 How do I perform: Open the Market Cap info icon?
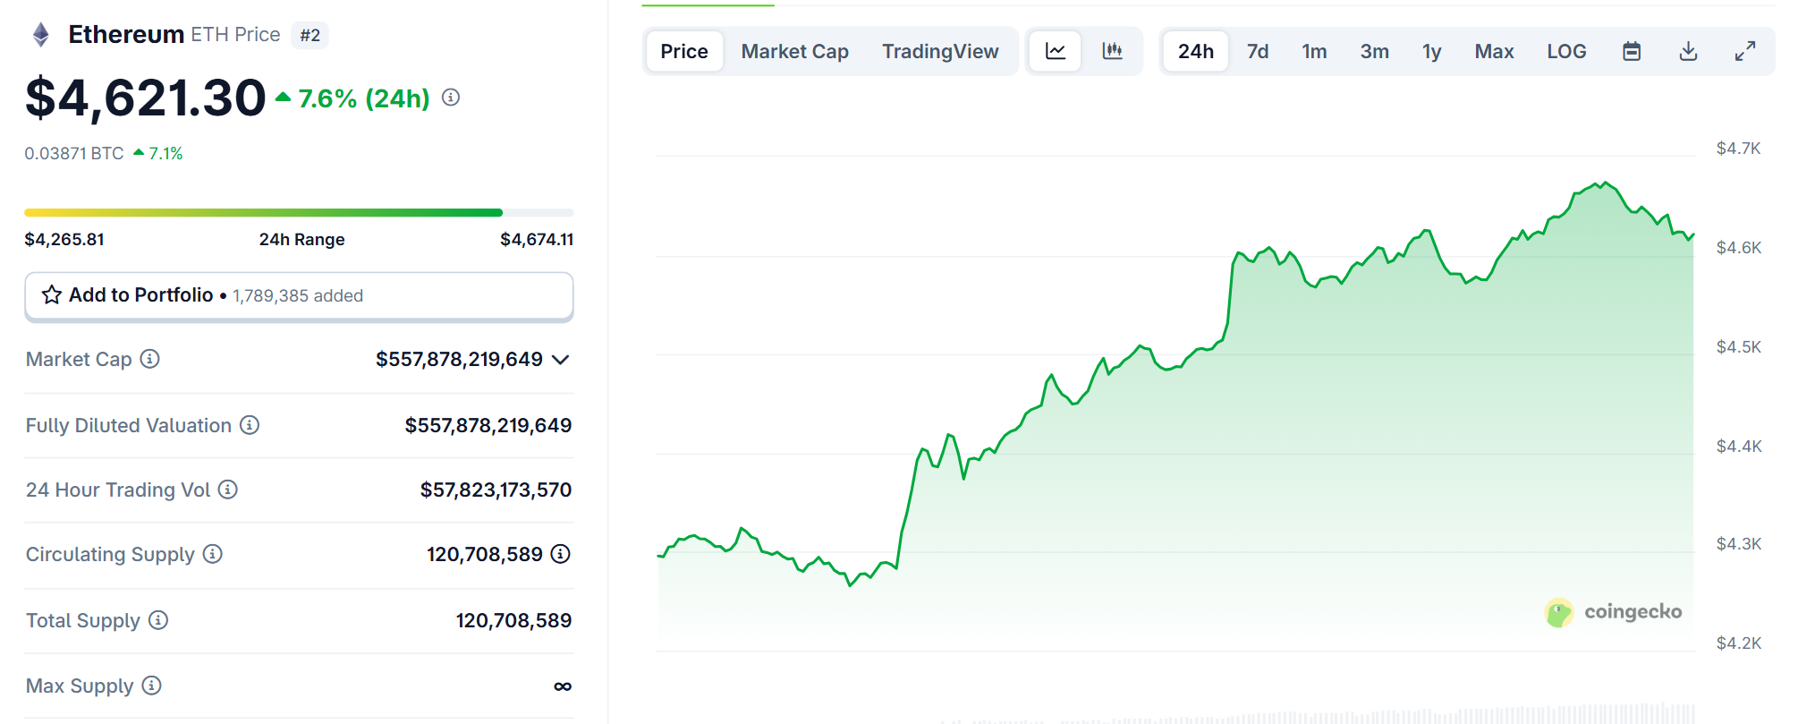coord(150,359)
